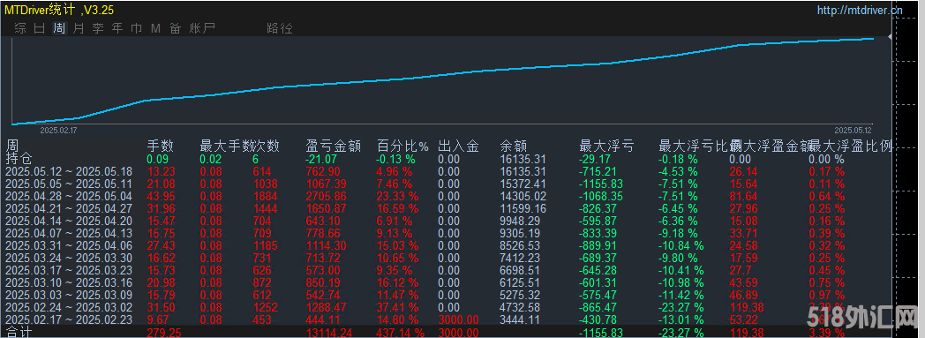Open the 币 currency statistics tab
Image resolution: width=925 pixels, height=338 pixels.
pyautogui.click(x=137, y=28)
